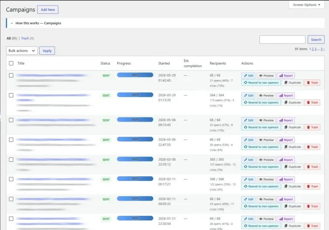Viewport: 329px width, 230px height.
Task: Trash the campaign with 366 / 366 recipients
Action: [312, 186]
